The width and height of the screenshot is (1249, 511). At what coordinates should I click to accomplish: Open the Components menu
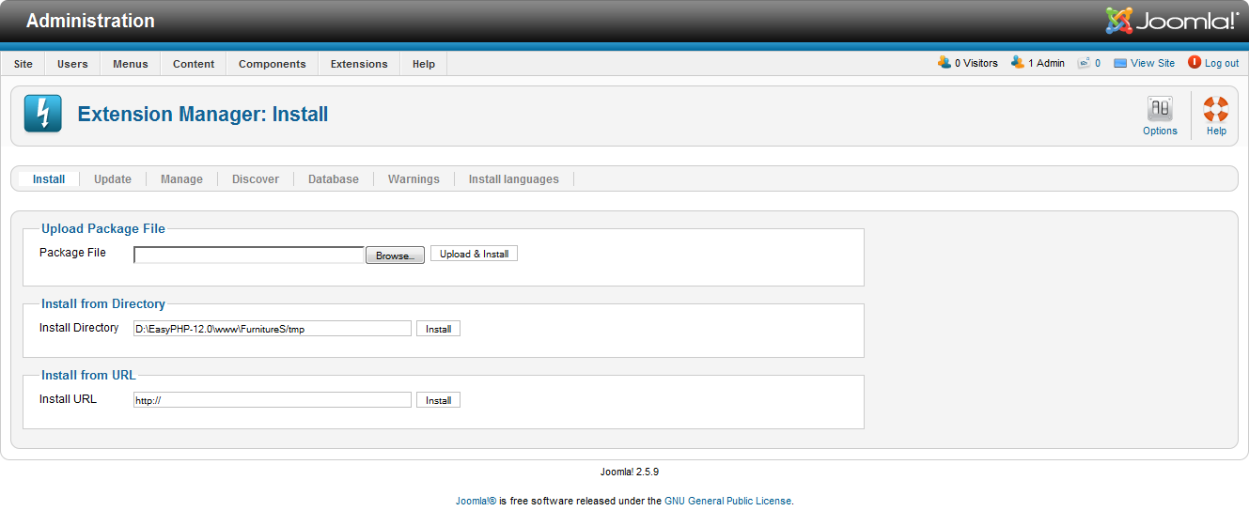272,64
